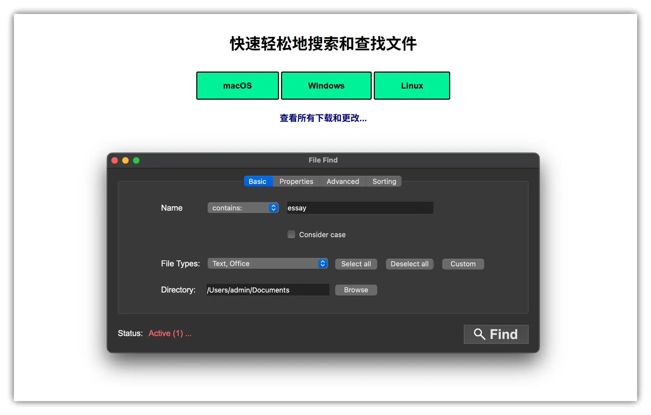Click the Select all button
The width and height of the screenshot is (651, 415).
coord(356,264)
